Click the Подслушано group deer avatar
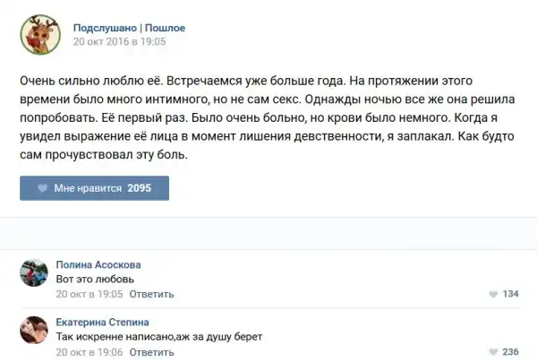Screen dimensions: 537x362 tap(38, 33)
